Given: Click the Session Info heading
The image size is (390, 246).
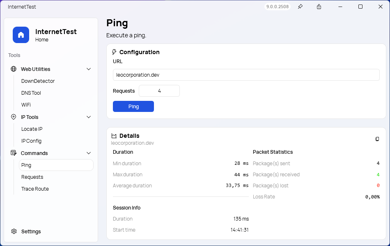Looking at the screenshot, I should click(126, 208).
